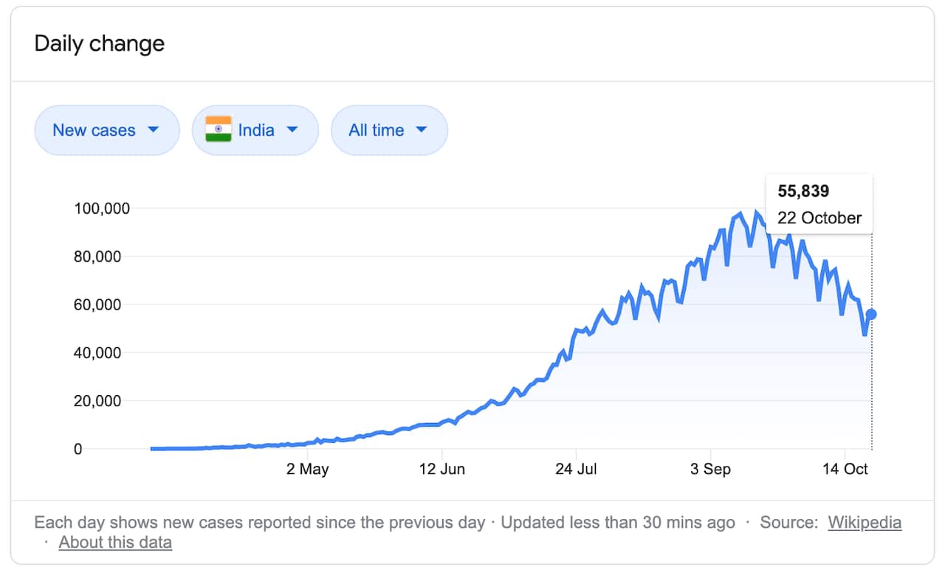The image size is (945, 572).
Task: Click the All time dropdown arrow icon
Action: coord(421,130)
